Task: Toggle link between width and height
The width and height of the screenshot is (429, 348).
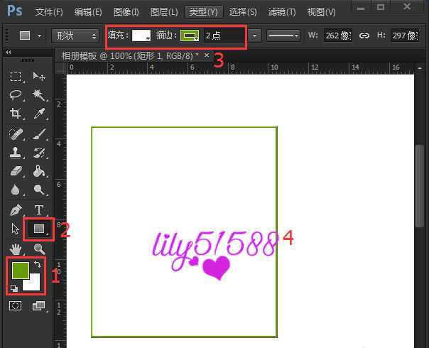Action: point(364,36)
